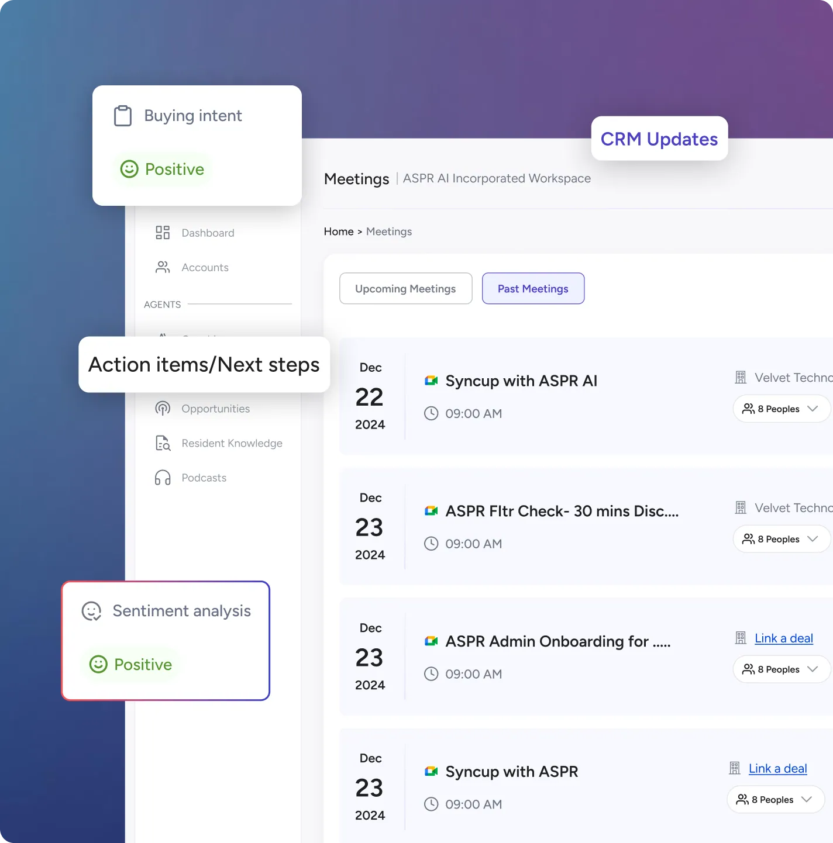
Task: Expand the 8 Peoples dropdown for ASPR Fltr Check
Action: click(782, 539)
